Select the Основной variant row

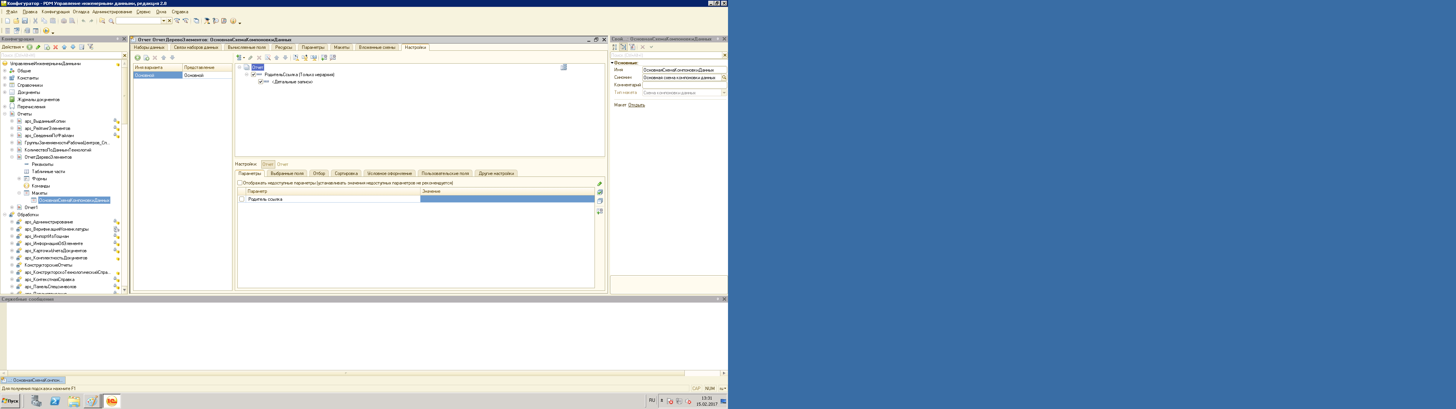click(182, 75)
